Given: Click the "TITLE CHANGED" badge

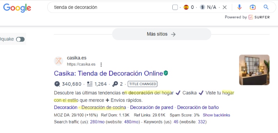Looking at the screenshot, I should (x=142, y=84).
